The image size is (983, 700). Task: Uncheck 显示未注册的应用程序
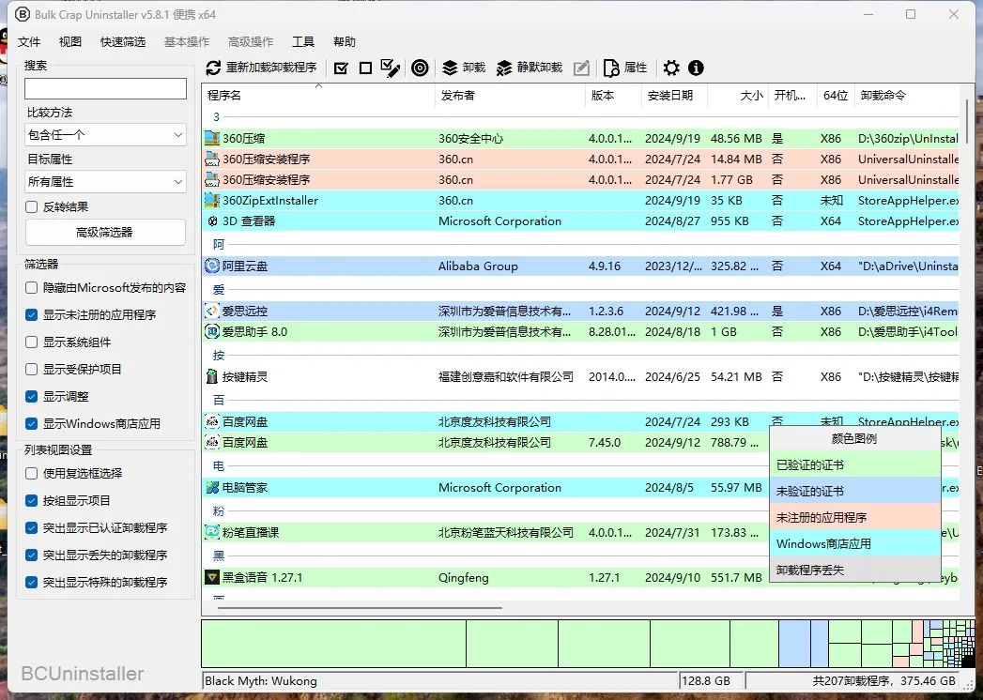(31, 314)
